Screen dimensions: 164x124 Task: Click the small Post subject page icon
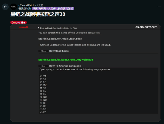pyautogui.click(x=38, y=28)
